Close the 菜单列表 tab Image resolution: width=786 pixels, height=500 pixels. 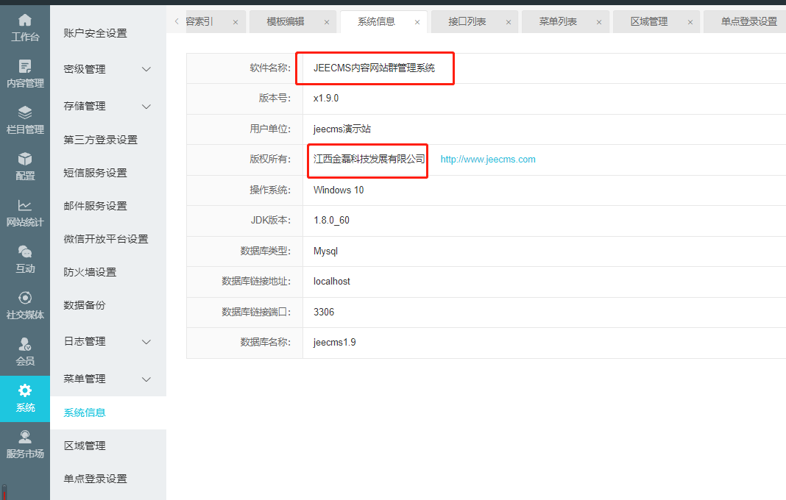click(x=599, y=22)
